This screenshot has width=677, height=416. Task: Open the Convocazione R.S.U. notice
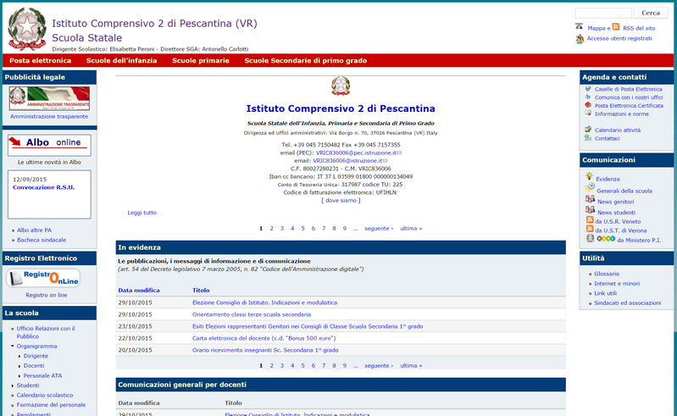43,187
